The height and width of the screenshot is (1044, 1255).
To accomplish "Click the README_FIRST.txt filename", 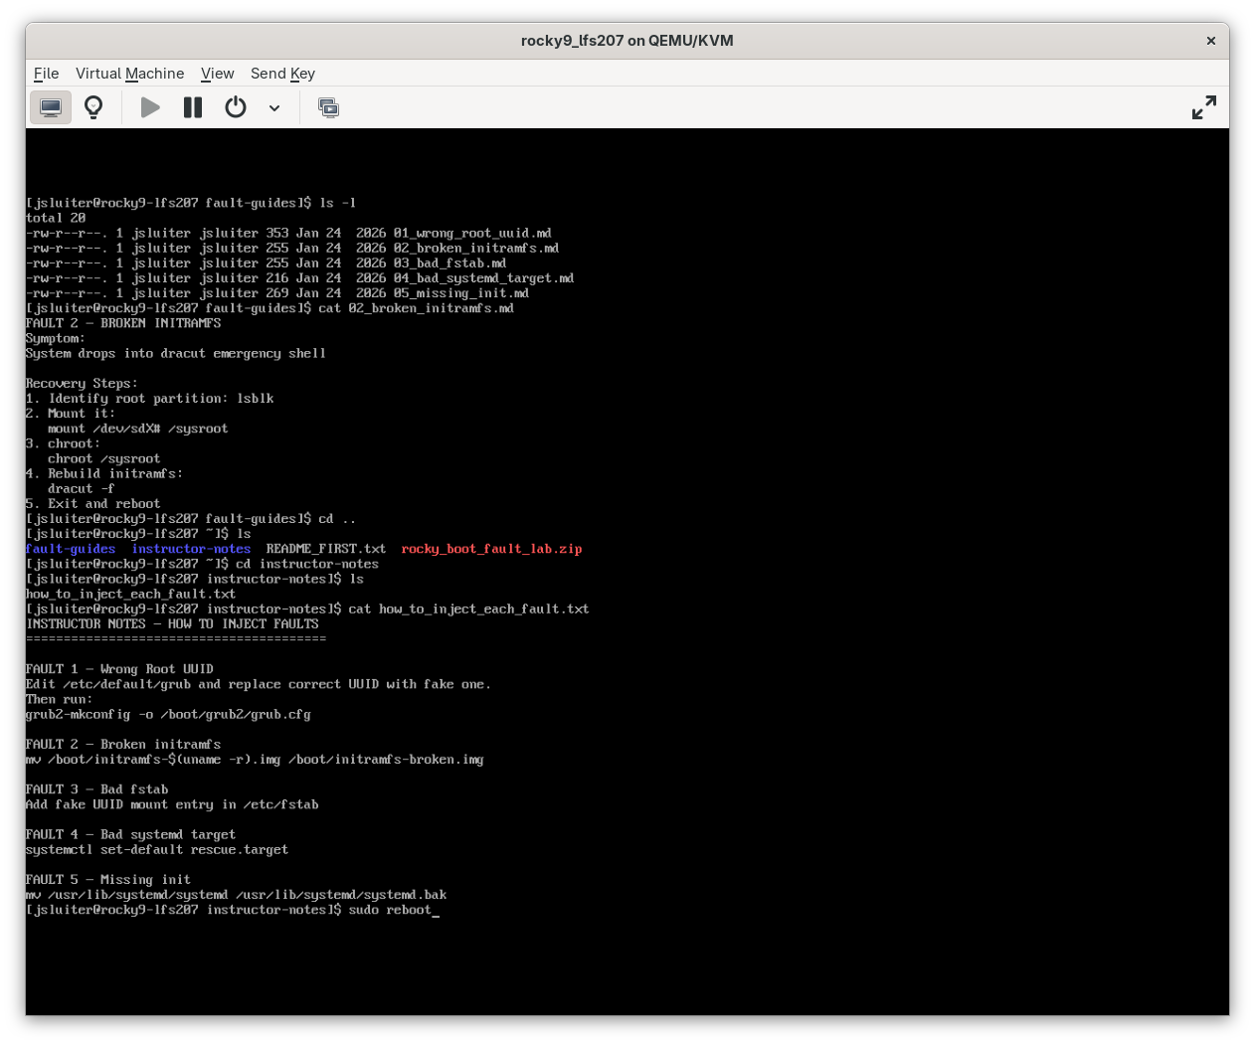I will [x=326, y=548].
